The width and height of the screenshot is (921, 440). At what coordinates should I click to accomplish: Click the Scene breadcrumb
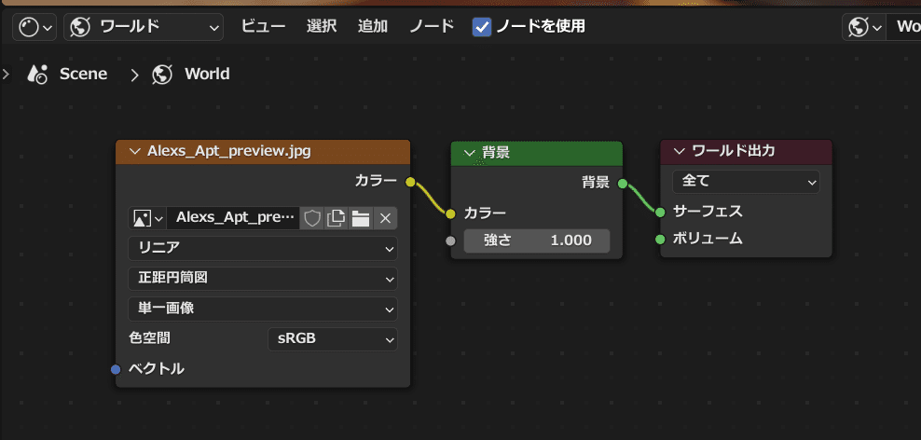[83, 74]
